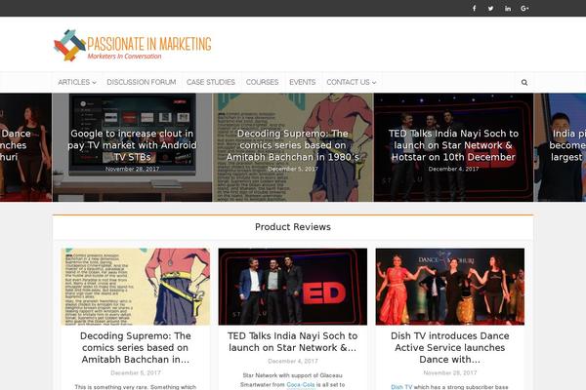Open slider headline TED Talks India Nayi Soch
The image size is (586, 390).
click(x=453, y=145)
